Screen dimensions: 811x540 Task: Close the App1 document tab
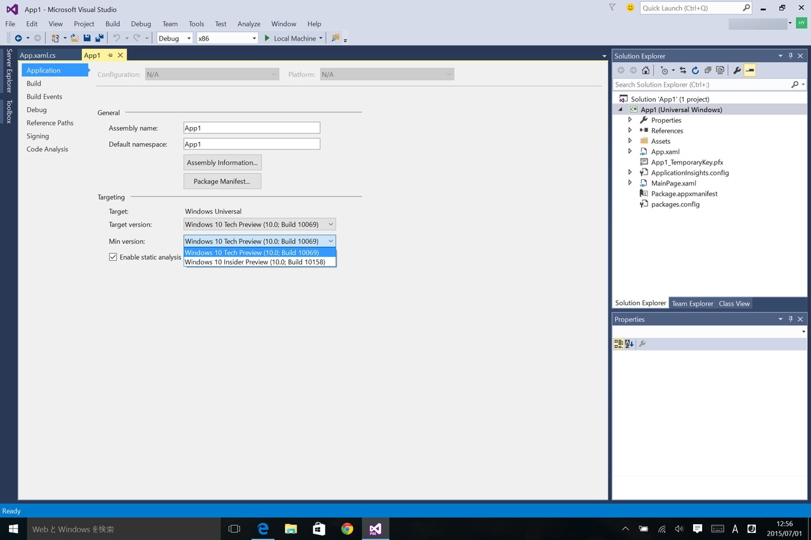120,55
